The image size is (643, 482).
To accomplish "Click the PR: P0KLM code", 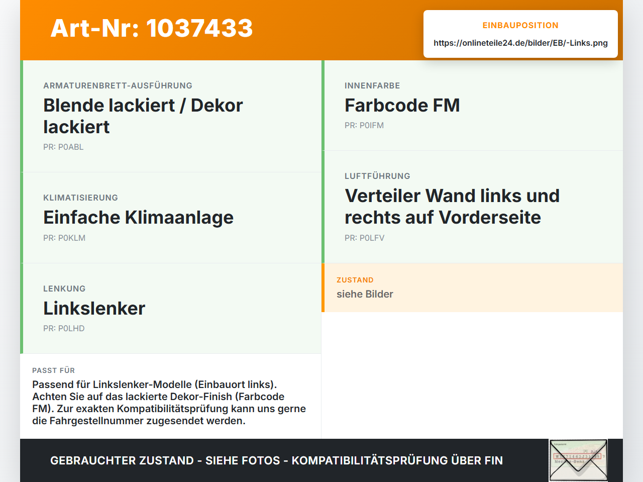I will coord(64,238).
